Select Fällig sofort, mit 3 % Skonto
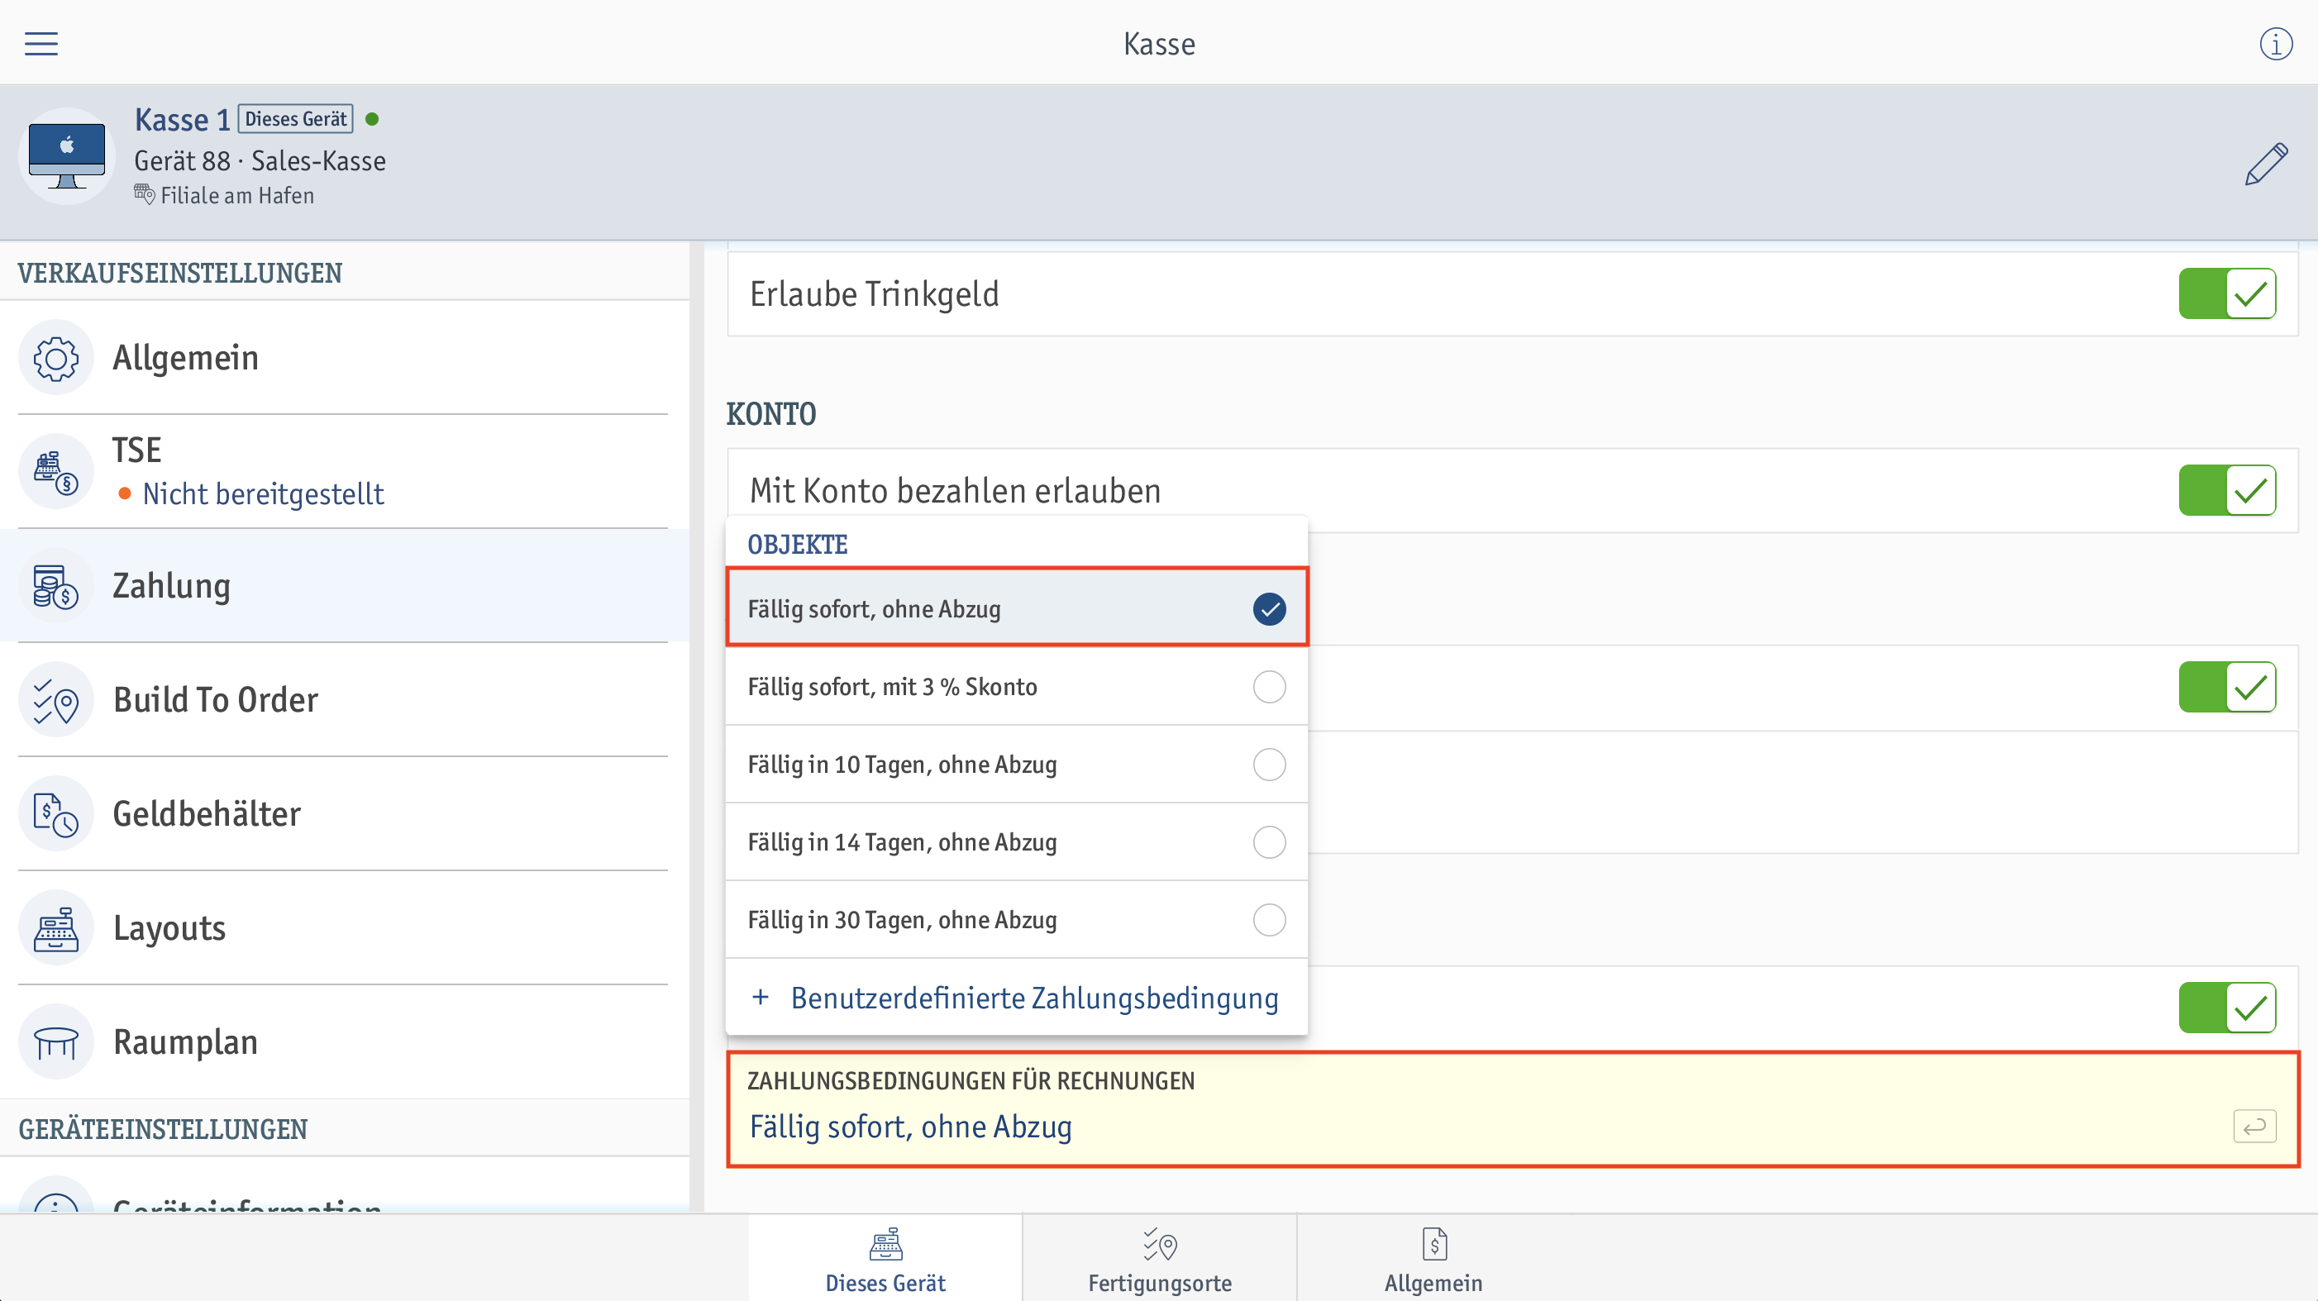The height and width of the screenshot is (1301, 2318). 1017,687
